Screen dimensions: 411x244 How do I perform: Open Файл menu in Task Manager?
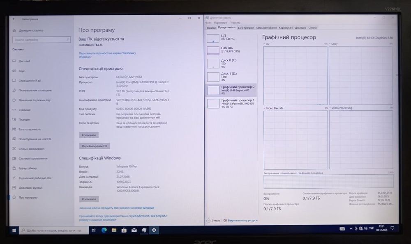(208, 23)
